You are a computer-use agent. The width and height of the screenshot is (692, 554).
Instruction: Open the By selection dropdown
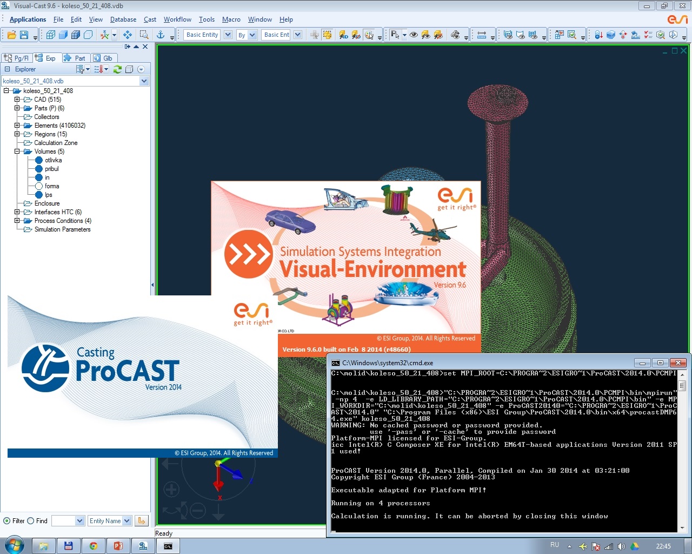(252, 35)
